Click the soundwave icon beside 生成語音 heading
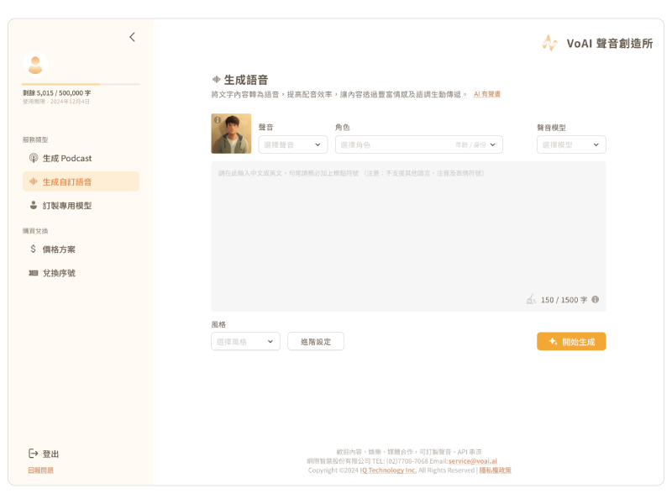The width and height of the screenshot is (672, 504). [x=216, y=80]
